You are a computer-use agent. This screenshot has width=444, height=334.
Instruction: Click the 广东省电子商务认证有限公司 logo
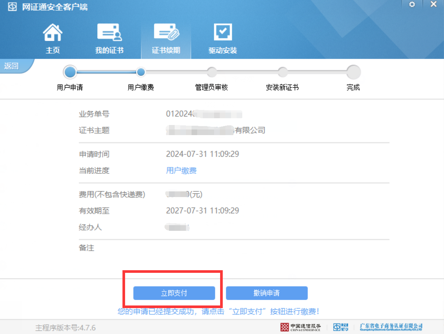pos(391,327)
